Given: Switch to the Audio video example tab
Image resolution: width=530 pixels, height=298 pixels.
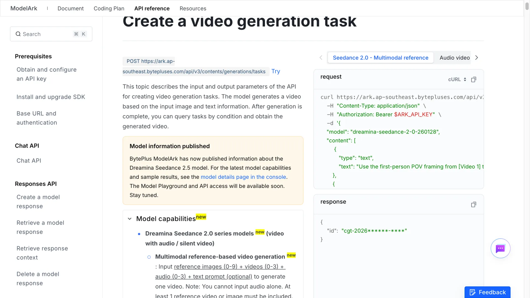Looking at the screenshot, I should (455, 58).
